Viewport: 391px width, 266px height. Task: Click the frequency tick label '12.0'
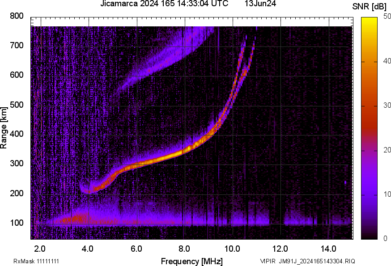[280, 249]
